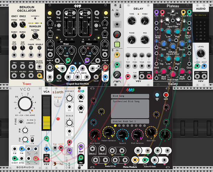Click the SYNC input jack on VCO
This screenshot has height=172, width=213.
tap(21, 158)
